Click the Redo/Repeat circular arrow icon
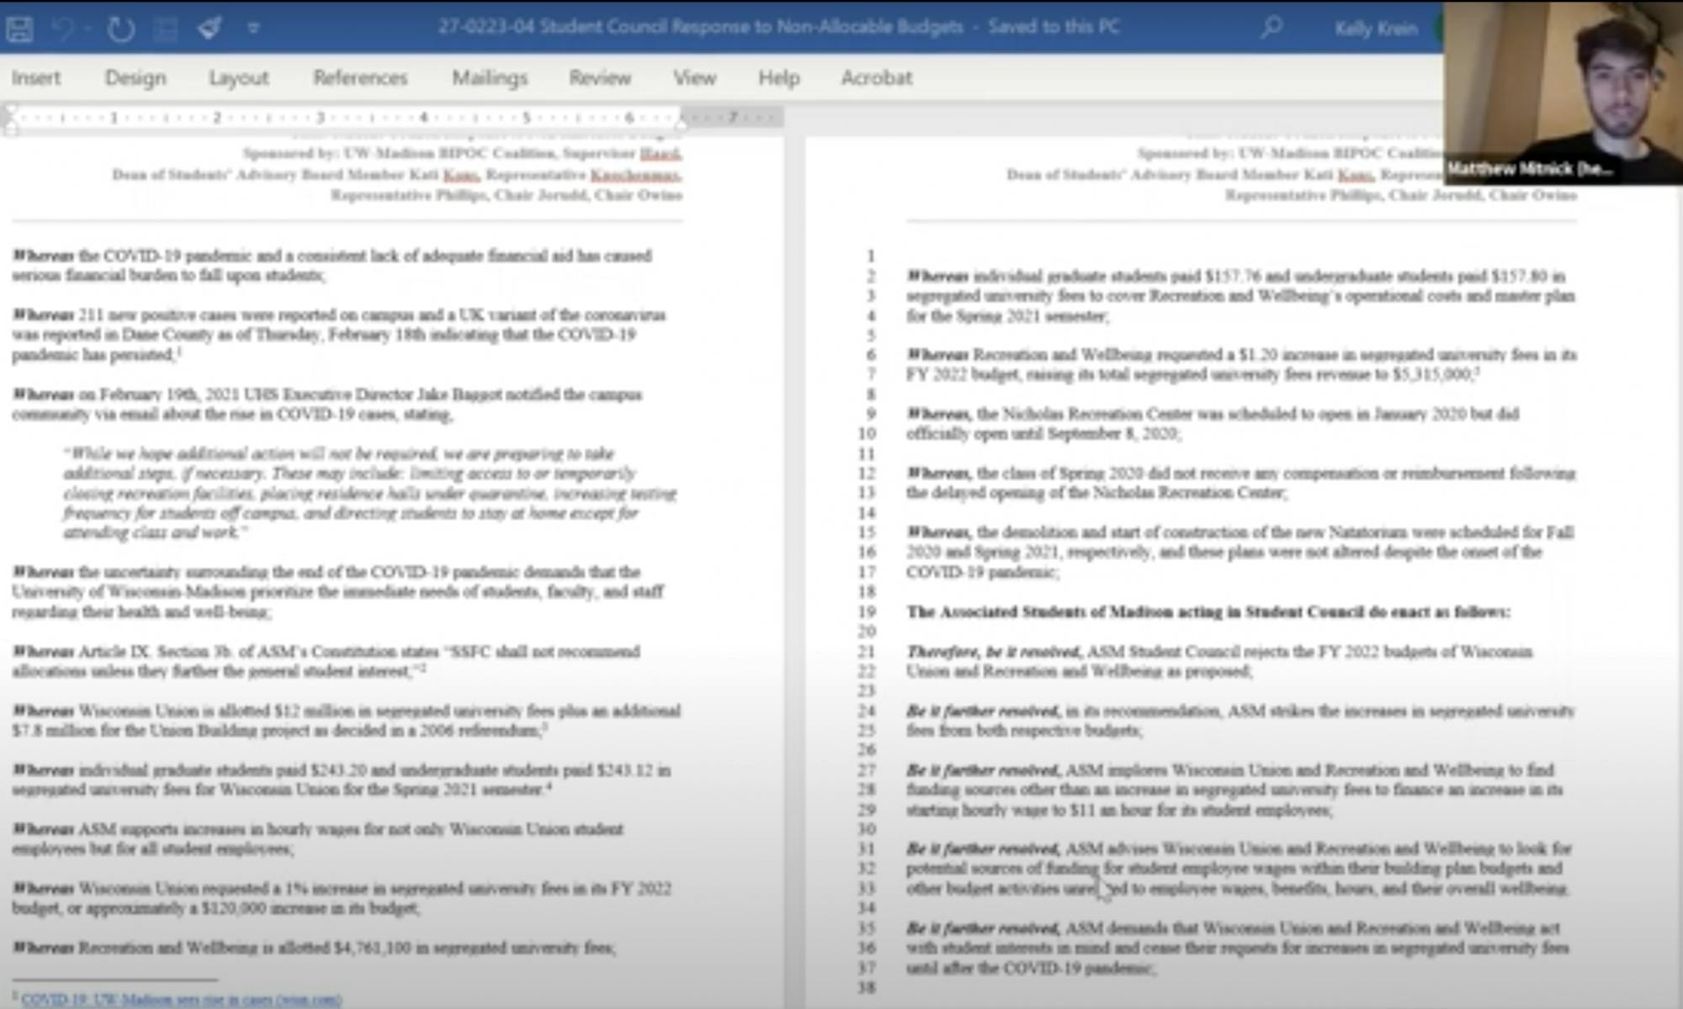Image resolution: width=1683 pixels, height=1009 pixels. (121, 28)
